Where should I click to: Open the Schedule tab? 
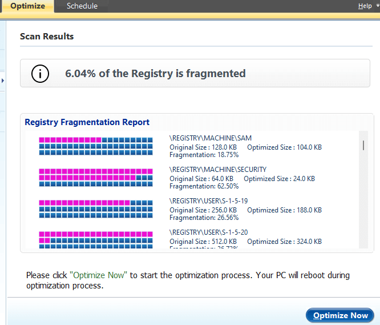(x=82, y=6)
